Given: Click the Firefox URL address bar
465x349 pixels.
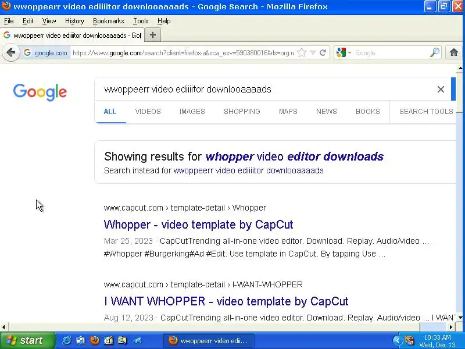Looking at the screenshot, I should point(183,53).
